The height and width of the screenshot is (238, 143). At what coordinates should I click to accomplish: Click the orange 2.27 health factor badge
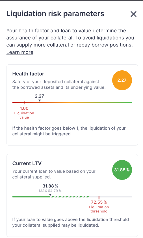click(122, 80)
